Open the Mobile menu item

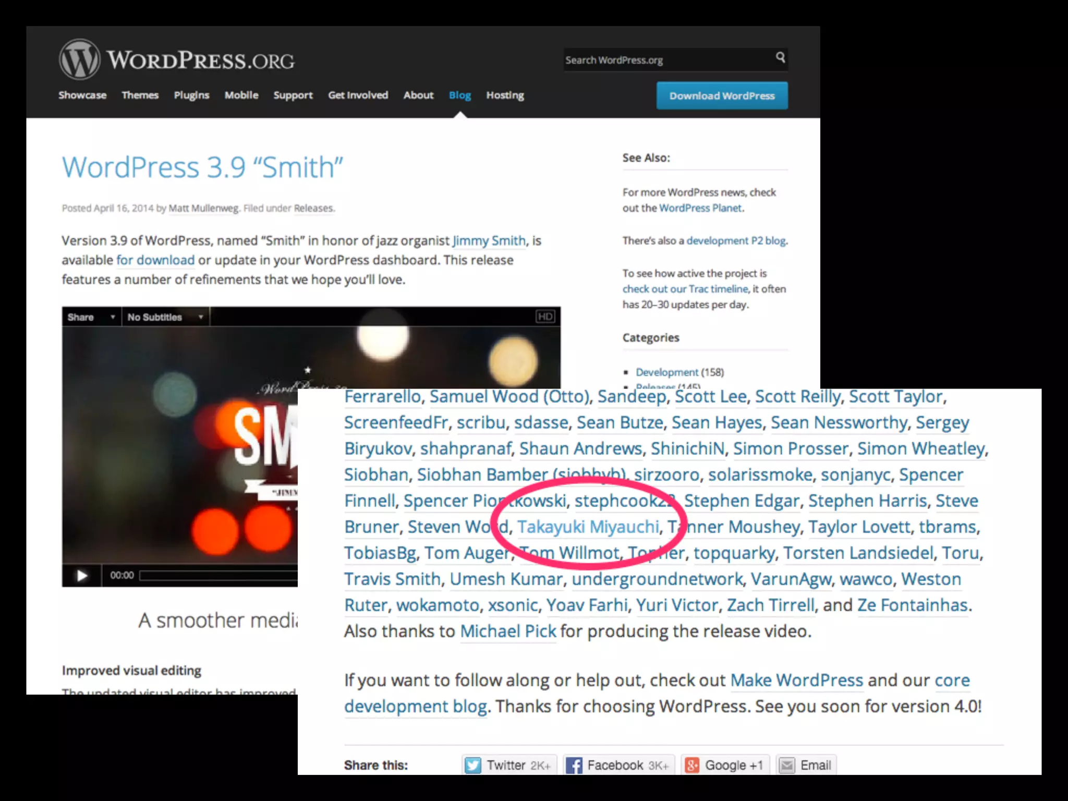(241, 95)
